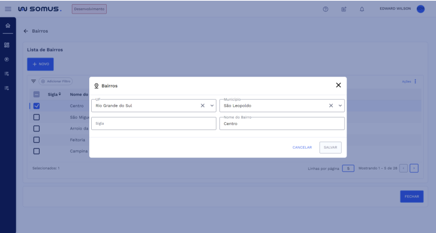This screenshot has width=436, height=233.
Task: Open the dashboard grid sidebar icon
Action: (6, 45)
